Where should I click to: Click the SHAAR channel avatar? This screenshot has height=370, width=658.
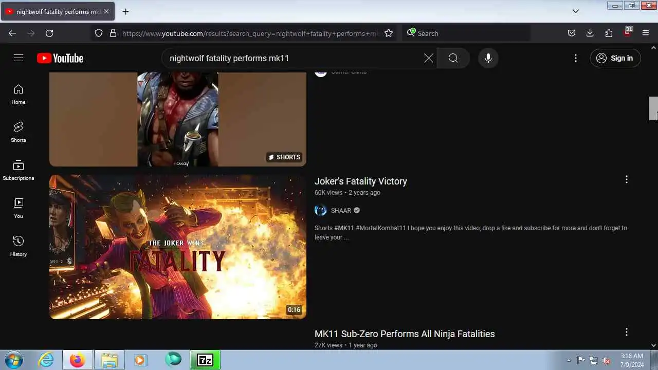[x=321, y=210]
